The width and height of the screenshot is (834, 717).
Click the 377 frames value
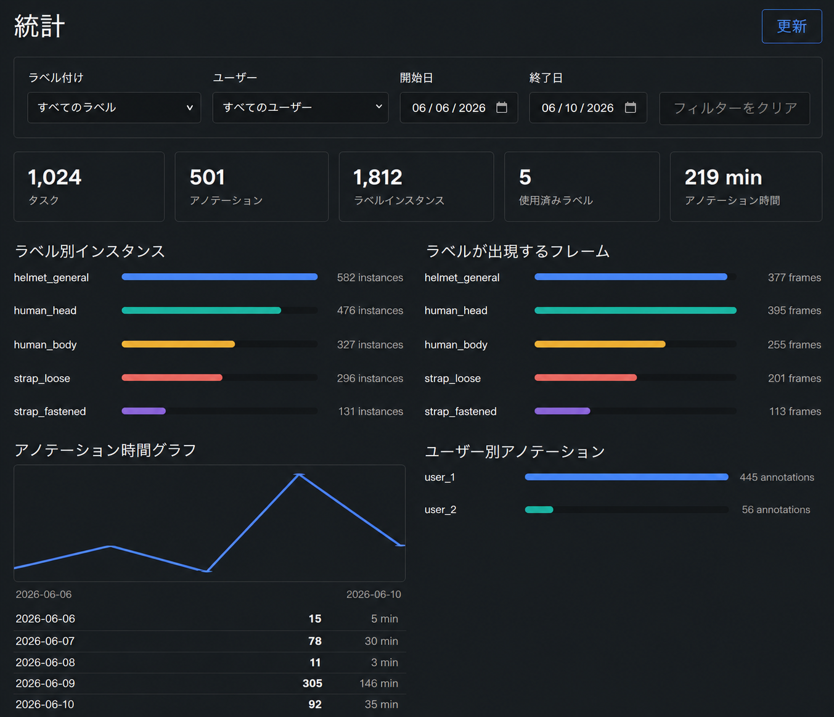[795, 277]
